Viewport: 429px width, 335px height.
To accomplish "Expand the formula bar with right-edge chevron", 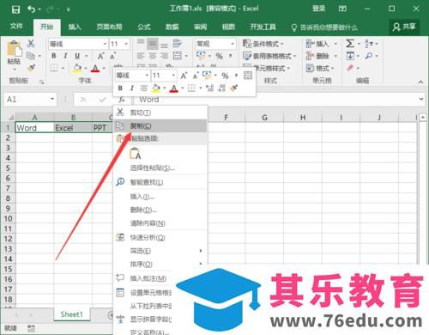I will click(421, 99).
